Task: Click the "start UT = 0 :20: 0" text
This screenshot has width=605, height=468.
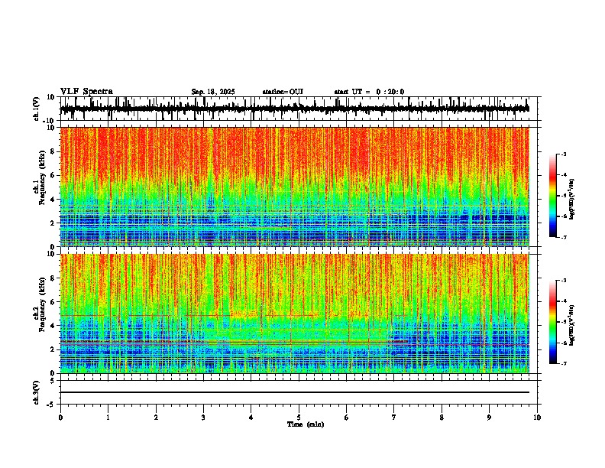Action: tap(369, 92)
